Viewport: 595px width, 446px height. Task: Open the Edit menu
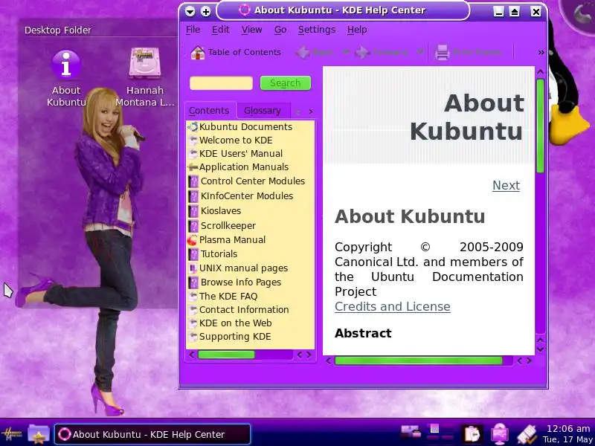[x=220, y=30]
